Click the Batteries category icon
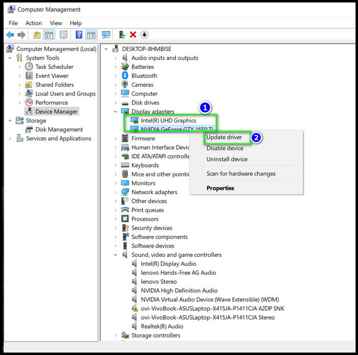The width and height of the screenshot is (358, 355). pyautogui.click(x=125, y=67)
